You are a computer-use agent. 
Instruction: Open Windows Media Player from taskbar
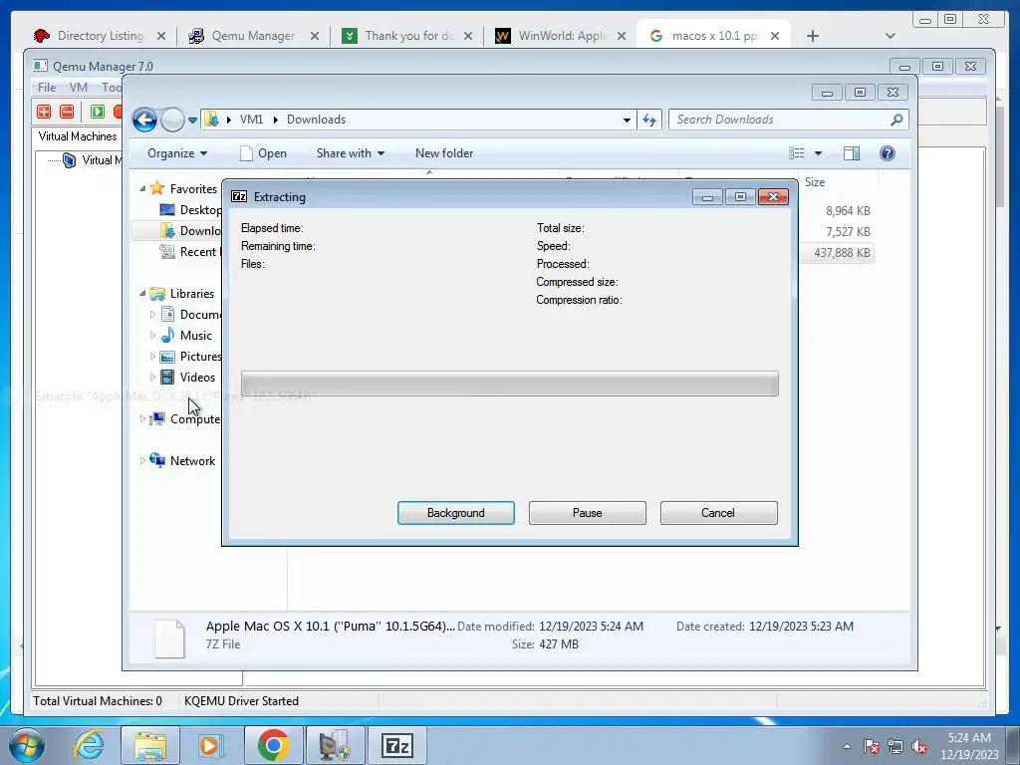210,745
